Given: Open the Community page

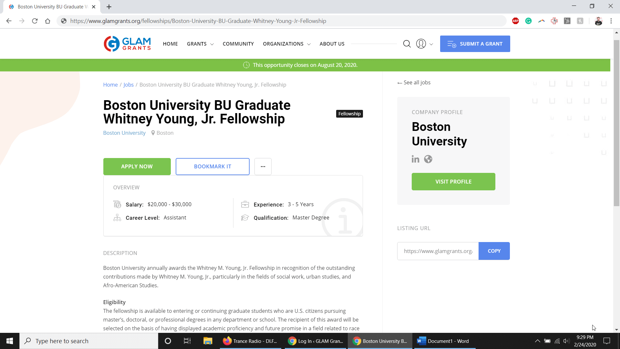Looking at the screenshot, I should click(238, 44).
